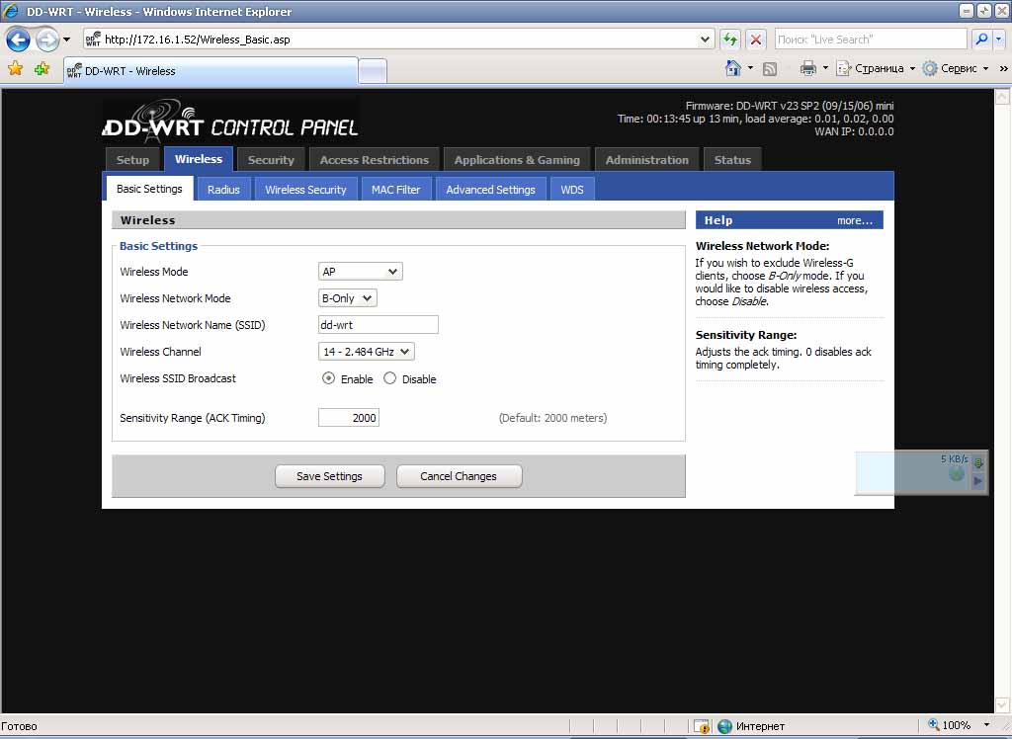Select the Basic Settings sub-tab

[x=149, y=189]
